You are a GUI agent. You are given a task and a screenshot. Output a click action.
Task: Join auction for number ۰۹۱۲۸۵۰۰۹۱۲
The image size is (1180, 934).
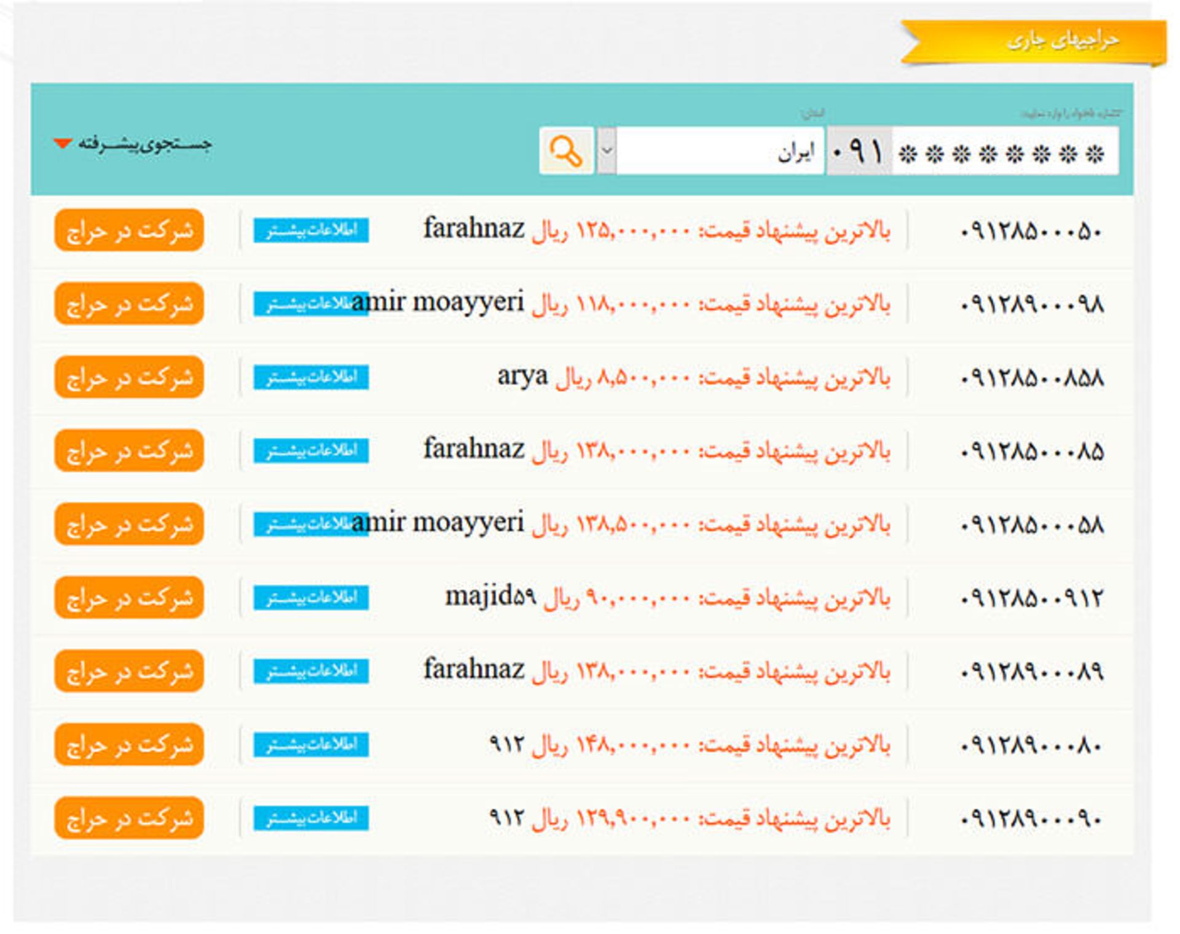(x=128, y=597)
